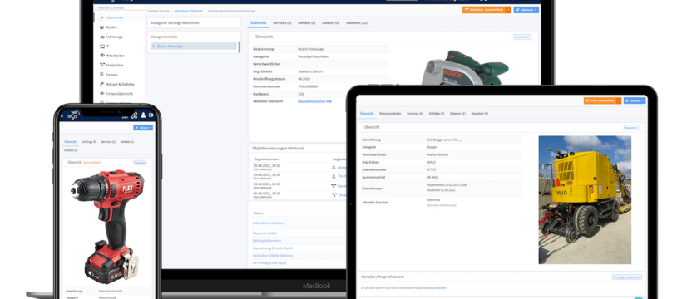Screen dimensions: 682x299
Task: Click Kontakt erfassen link on tablet
Action: pos(435,287)
